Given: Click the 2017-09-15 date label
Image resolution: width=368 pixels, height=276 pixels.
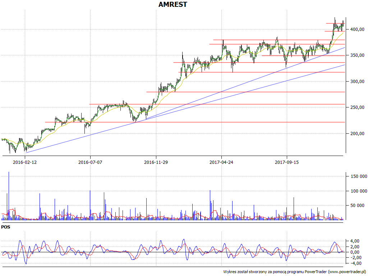Looking at the screenshot, I should tap(287, 162).
